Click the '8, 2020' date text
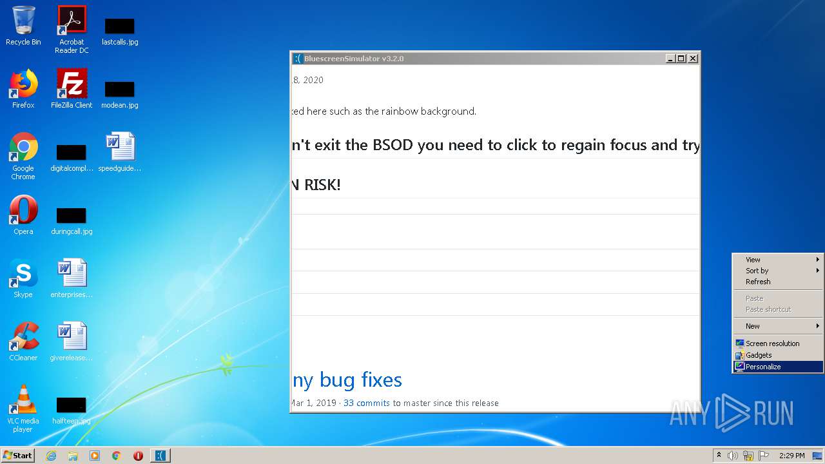 tap(308, 80)
